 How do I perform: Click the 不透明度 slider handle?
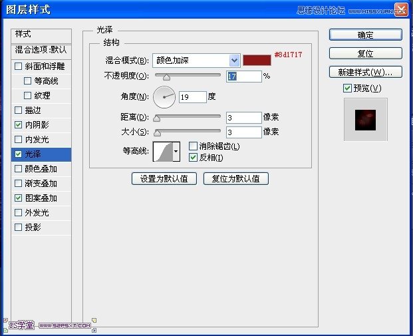[x=166, y=77]
